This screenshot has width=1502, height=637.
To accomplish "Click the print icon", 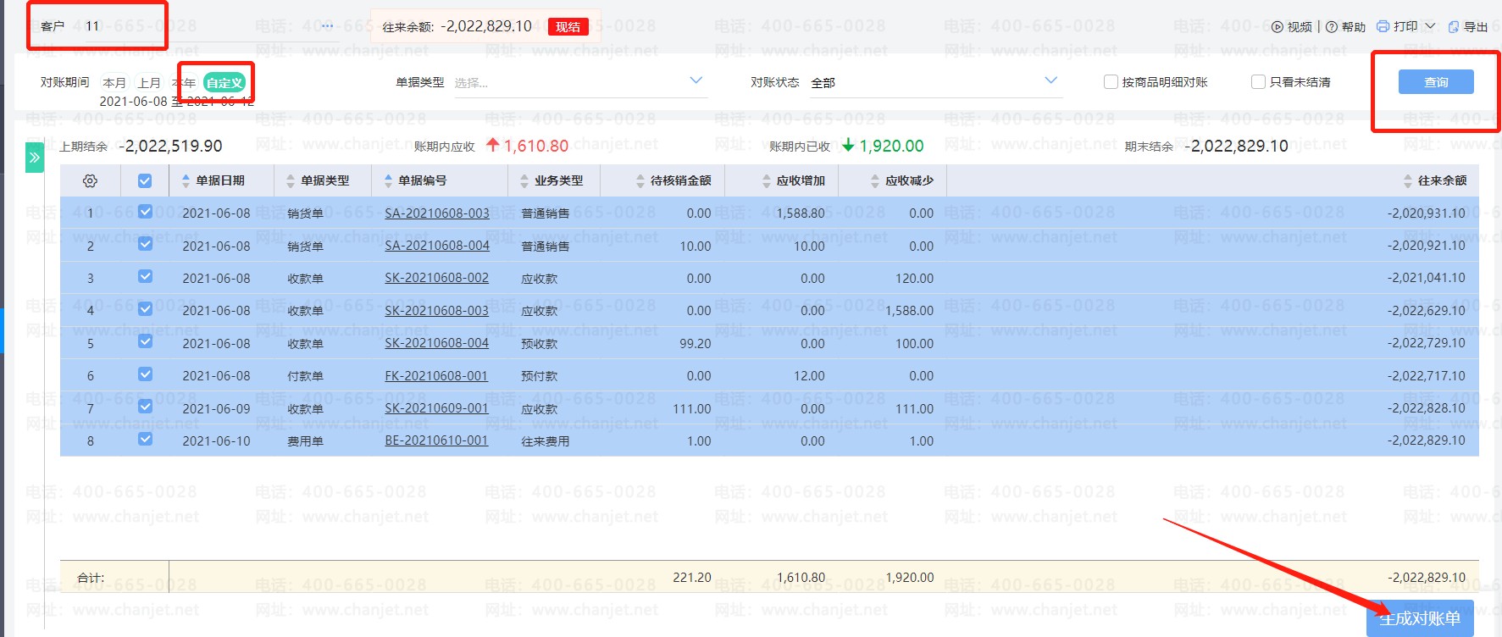I will (1383, 27).
